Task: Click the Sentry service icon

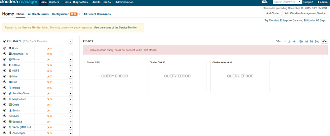Action: (x=10, y=110)
